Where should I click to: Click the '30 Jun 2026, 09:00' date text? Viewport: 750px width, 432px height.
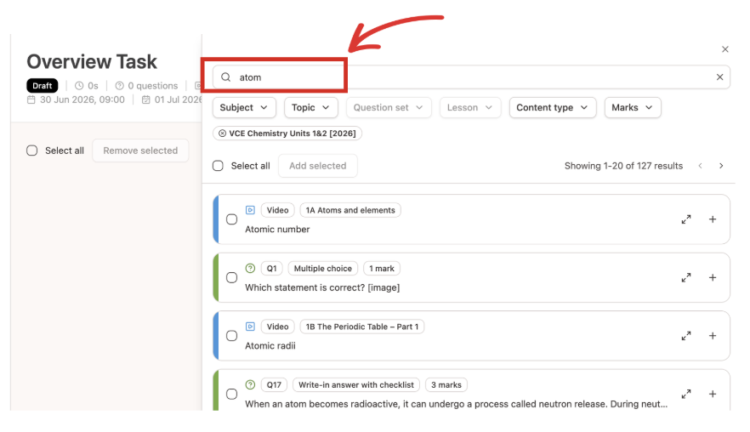82,99
